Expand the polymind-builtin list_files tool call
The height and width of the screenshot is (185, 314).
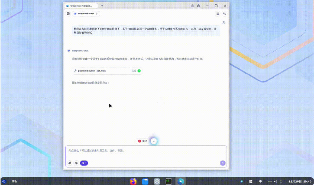coord(107,71)
